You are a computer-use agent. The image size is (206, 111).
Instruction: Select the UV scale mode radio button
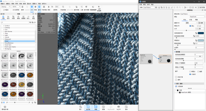(198, 26)
